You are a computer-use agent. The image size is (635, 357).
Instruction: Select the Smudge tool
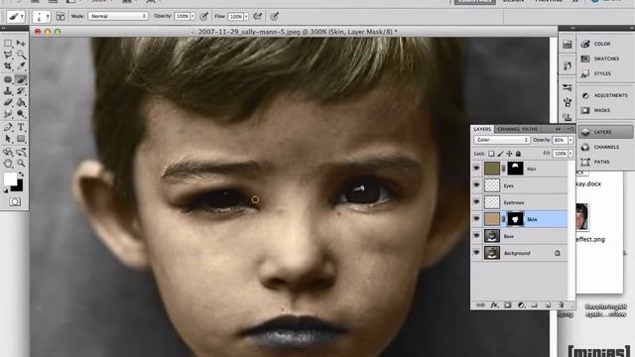[x=8, y=114]
